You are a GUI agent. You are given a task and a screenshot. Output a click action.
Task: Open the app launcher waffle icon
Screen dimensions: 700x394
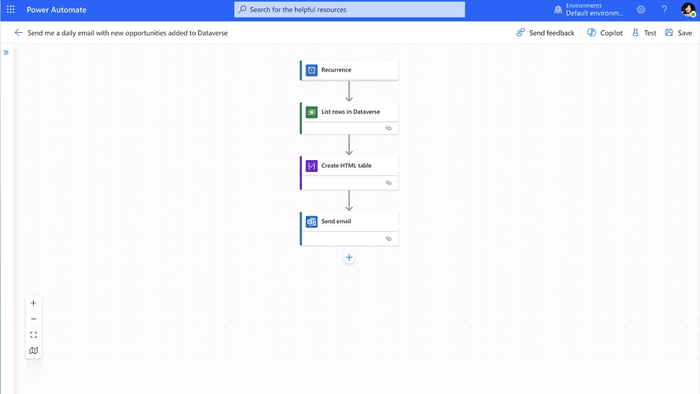pos(10,10)
